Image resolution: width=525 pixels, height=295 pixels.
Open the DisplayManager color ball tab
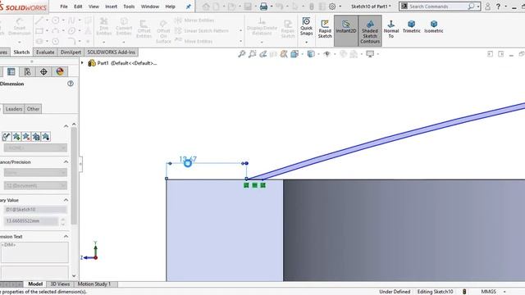60,71
